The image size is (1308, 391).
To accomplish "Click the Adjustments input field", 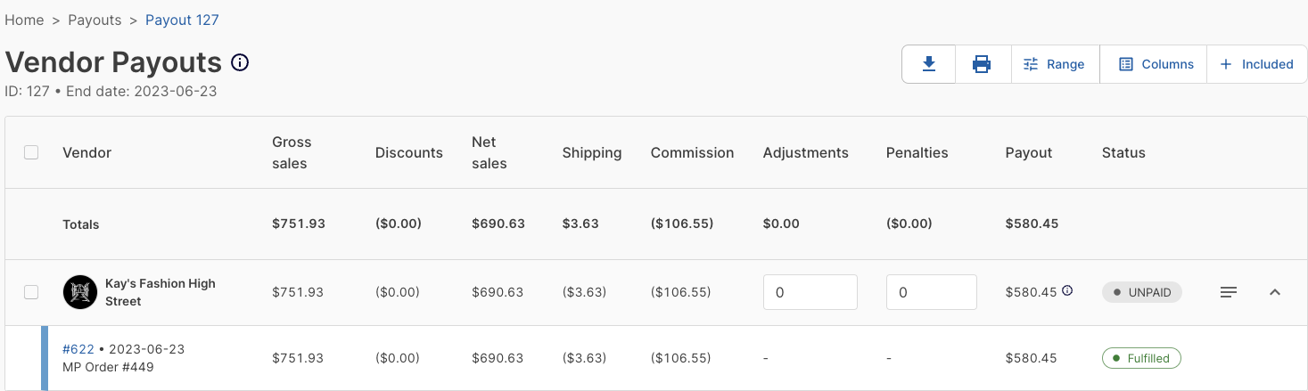I will coord(810,292).
